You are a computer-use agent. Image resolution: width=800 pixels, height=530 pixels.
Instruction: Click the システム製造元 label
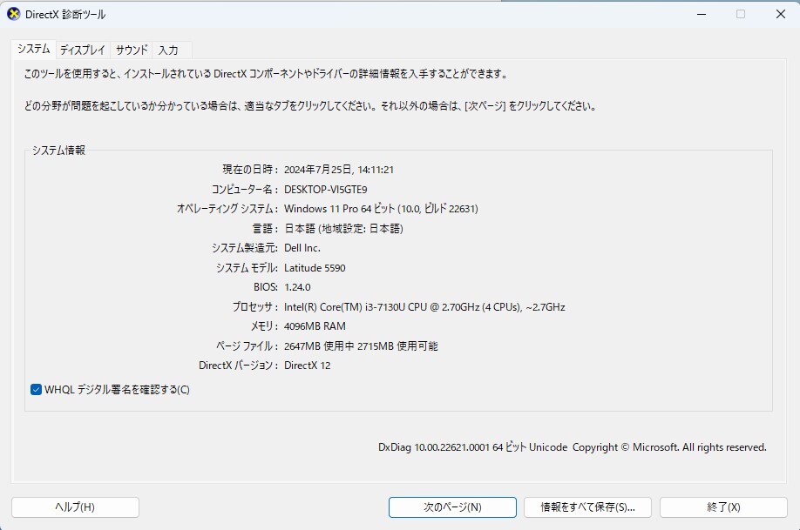[x=244, y=248]
